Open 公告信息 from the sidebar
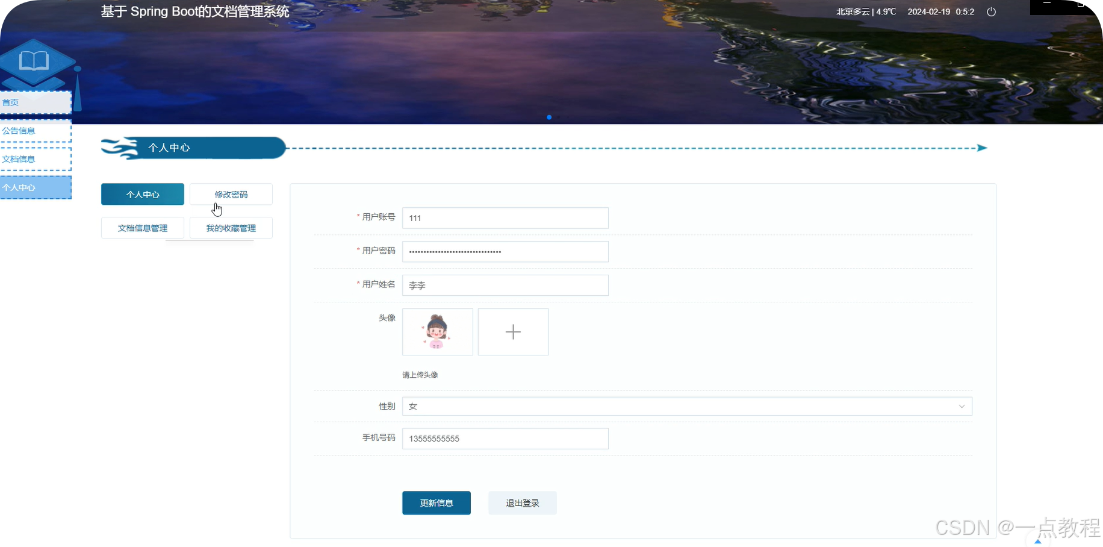 (19, 131)
